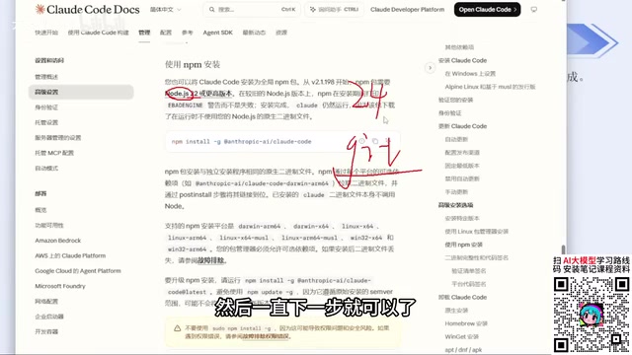Jump to Homebrew 安装 in contents

pyautogui.click(x=466, y=323)
